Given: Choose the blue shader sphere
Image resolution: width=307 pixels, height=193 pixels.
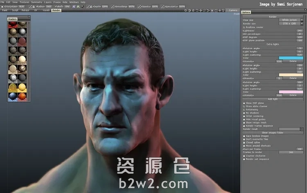Looking at the screenshot, I should [x=13, y=96].
